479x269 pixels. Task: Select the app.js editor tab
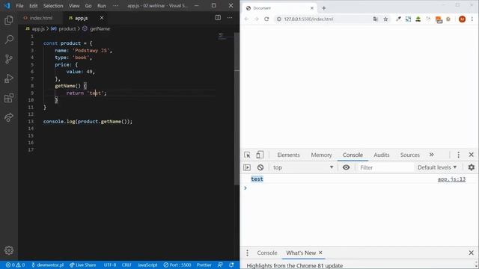(x=82, y=18)
